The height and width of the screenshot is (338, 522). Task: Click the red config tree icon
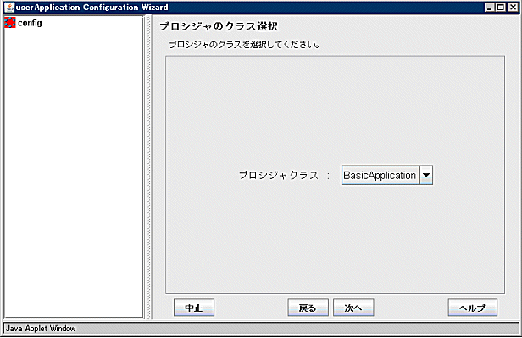(x=10, y=23)
